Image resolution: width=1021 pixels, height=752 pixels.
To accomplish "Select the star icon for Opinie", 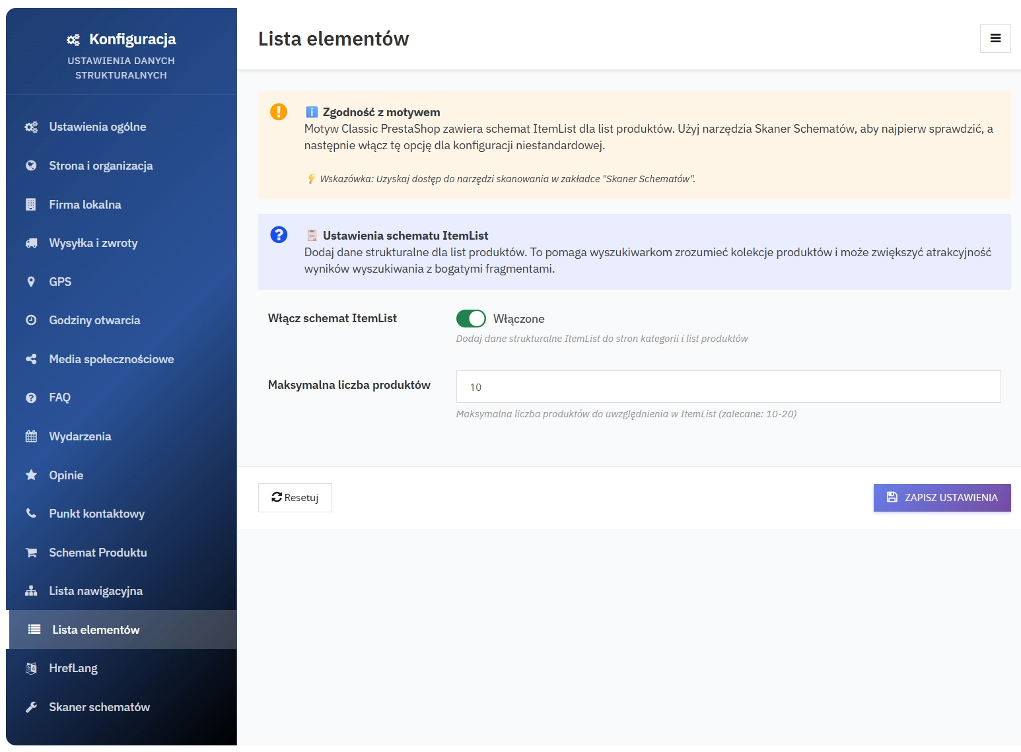I will point(30,475).
